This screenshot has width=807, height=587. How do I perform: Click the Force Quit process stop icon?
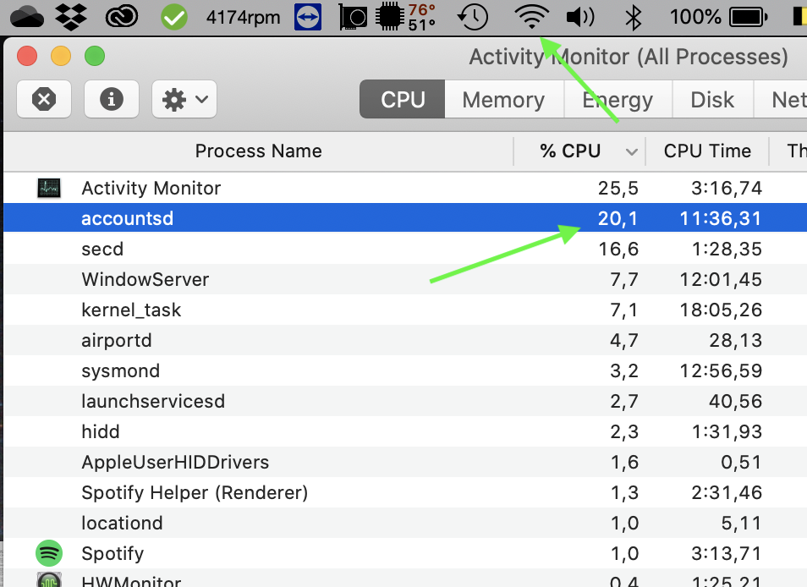(x=44, y=100)
